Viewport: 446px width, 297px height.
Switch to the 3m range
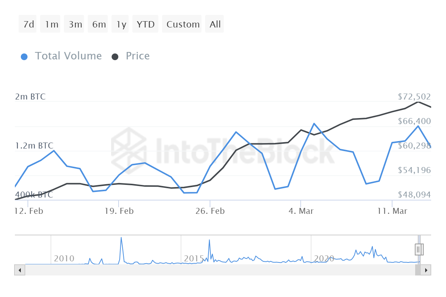click(75, 25)
